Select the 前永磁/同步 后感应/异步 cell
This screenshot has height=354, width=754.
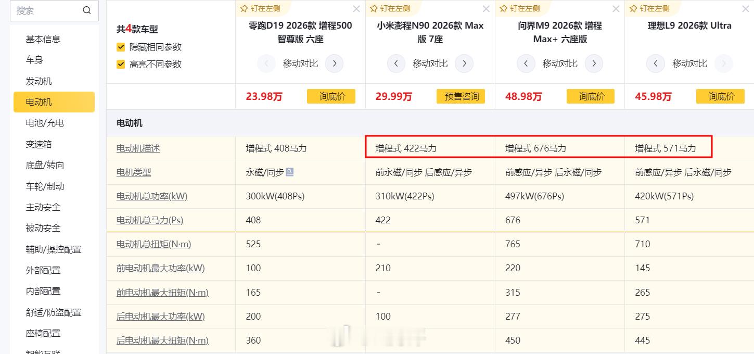point(430,172)
